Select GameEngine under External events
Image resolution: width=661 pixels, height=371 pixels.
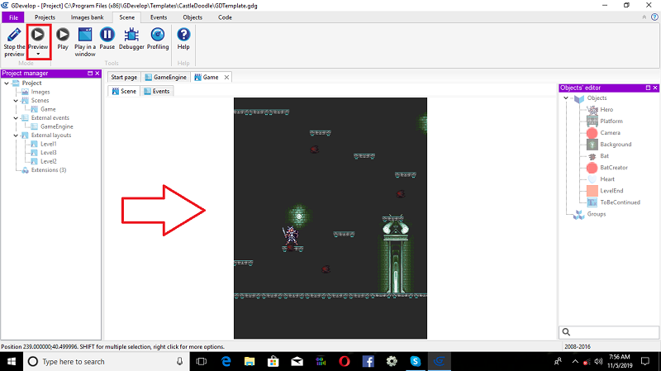point(56,126)
